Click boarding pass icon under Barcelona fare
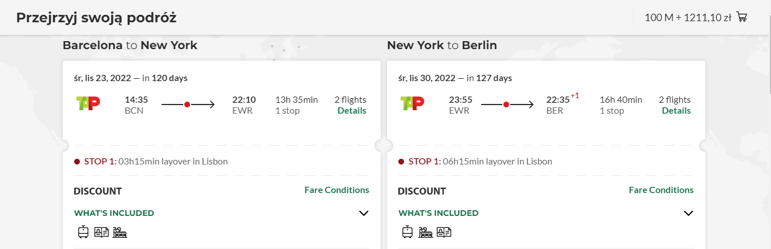771x249 pixels. [101, 232]
